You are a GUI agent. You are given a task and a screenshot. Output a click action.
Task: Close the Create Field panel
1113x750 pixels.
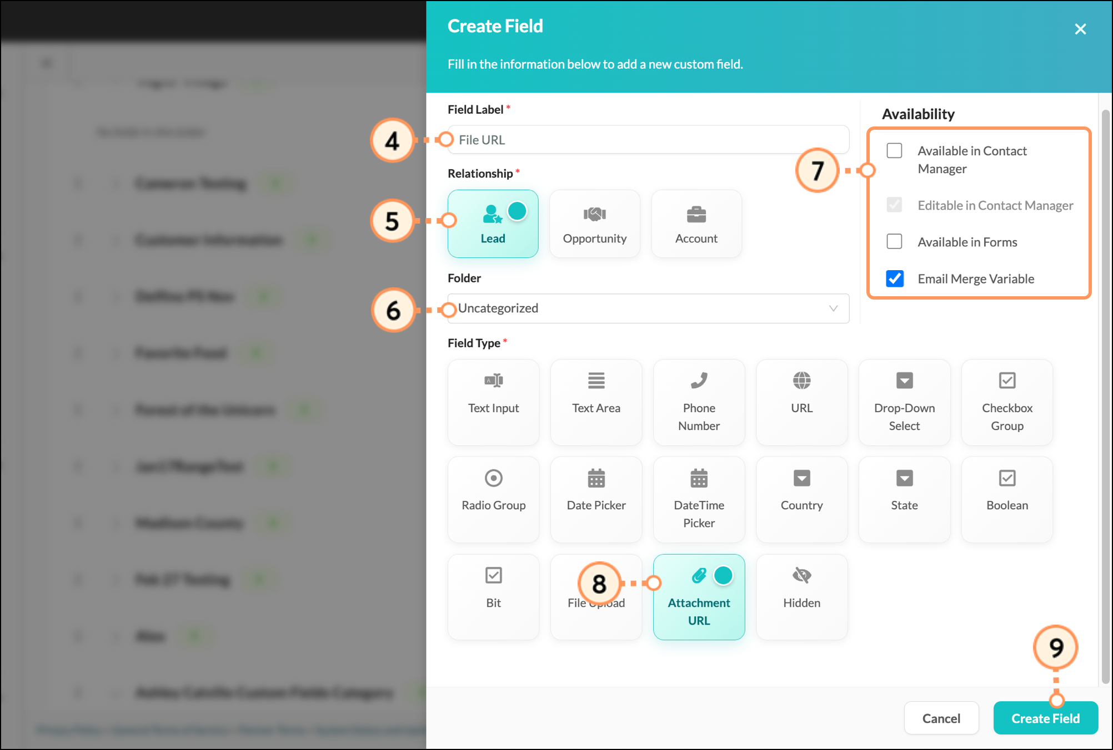coord(1080,29)
